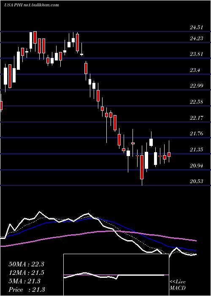211x296 pixels.
Task: Click the 23.81 price level label
Action: click(196, 54)
